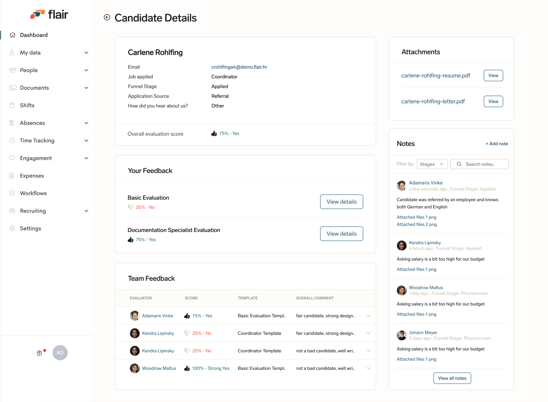
Task: Open the Expenses menu item
Action: click(32, 176)
